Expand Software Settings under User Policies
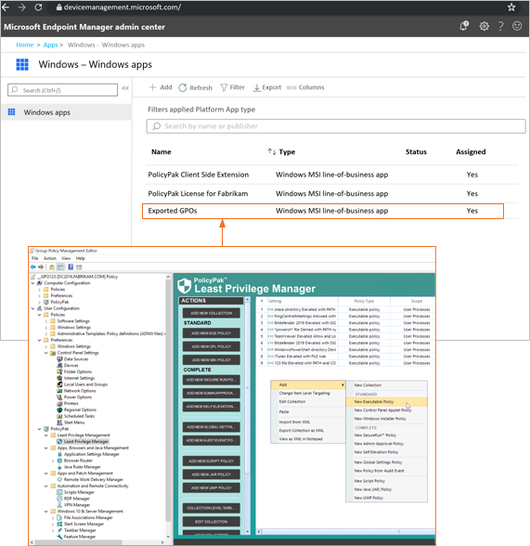Image resolution: width=530 pixels, height=546 pixels. (x=45, y=321)
